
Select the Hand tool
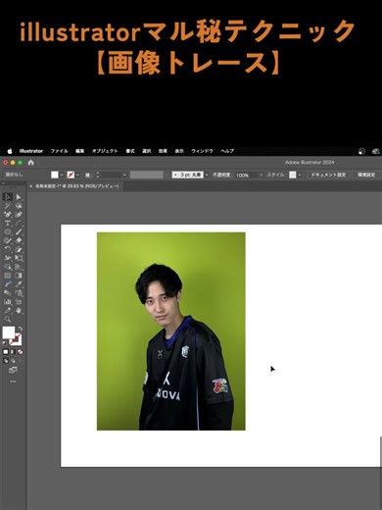[x=19, y=311]
